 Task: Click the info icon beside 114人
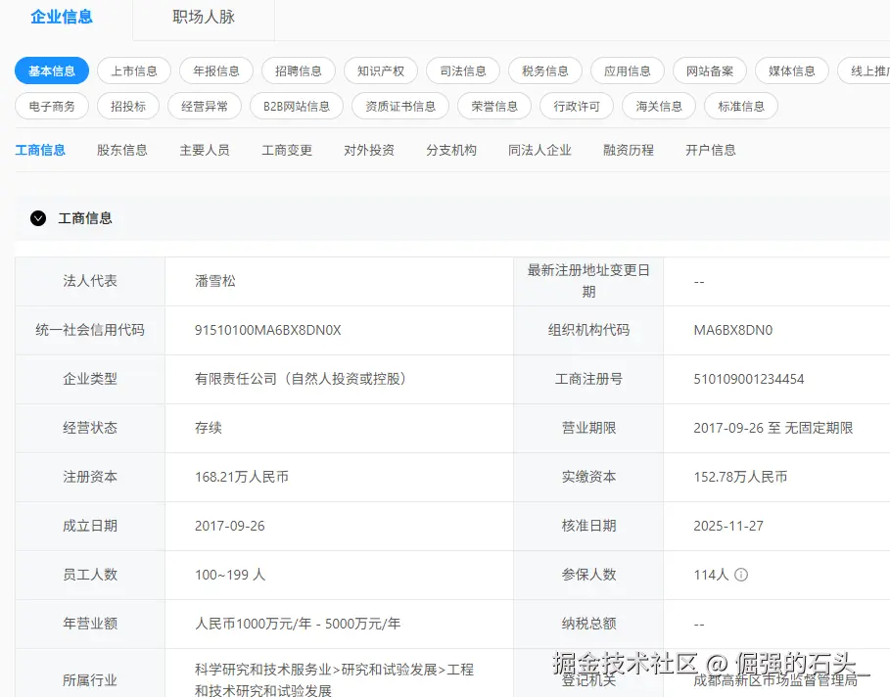(741, 575)
